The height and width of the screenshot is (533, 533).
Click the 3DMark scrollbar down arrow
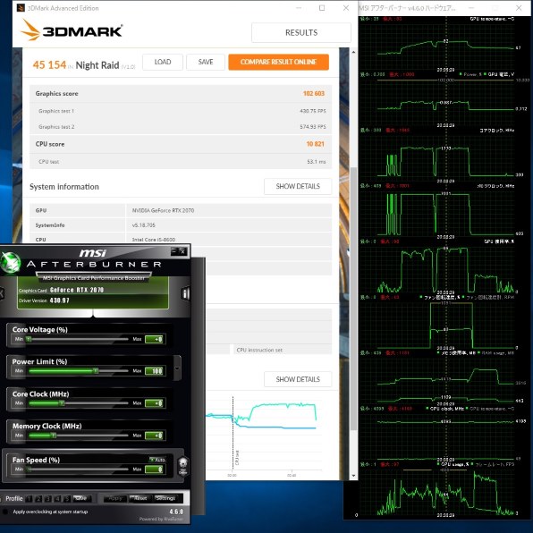(353, 476)
